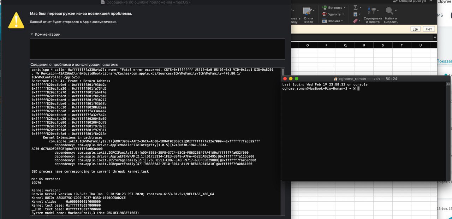The width and height of the screenshot is (452, 219).
Task: Click the Найти и выделить label
Action: point(391,20)
